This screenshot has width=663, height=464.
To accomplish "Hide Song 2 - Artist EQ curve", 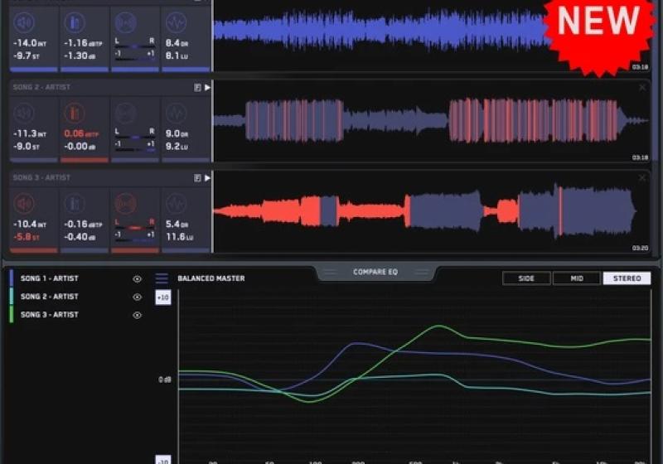I will 137,297.
